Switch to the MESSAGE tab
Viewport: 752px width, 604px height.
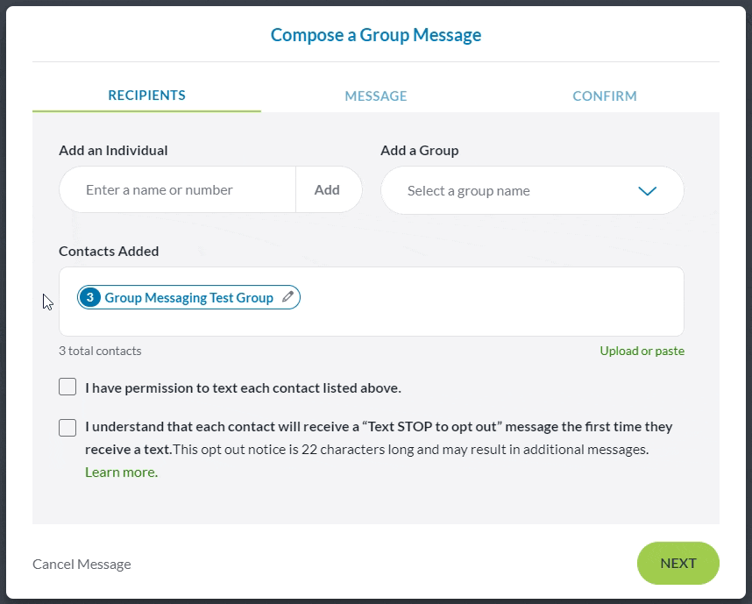[376, 96]
